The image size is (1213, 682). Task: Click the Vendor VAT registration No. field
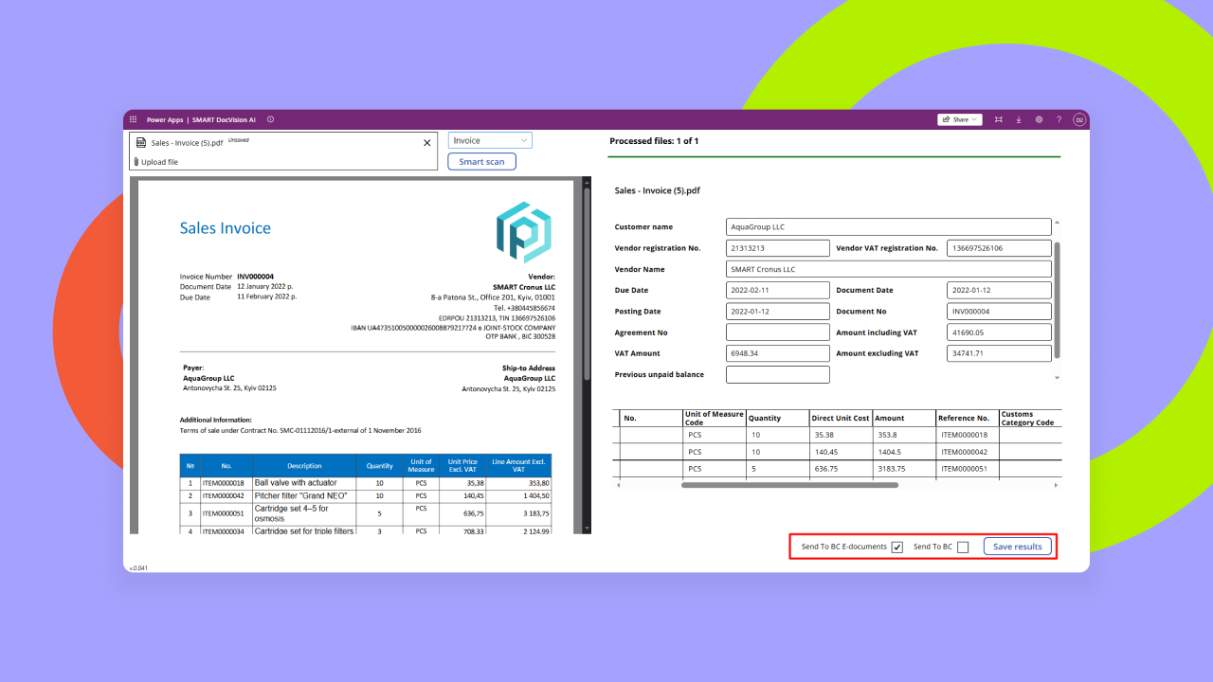pyautogui.click(x=999, y=248)
